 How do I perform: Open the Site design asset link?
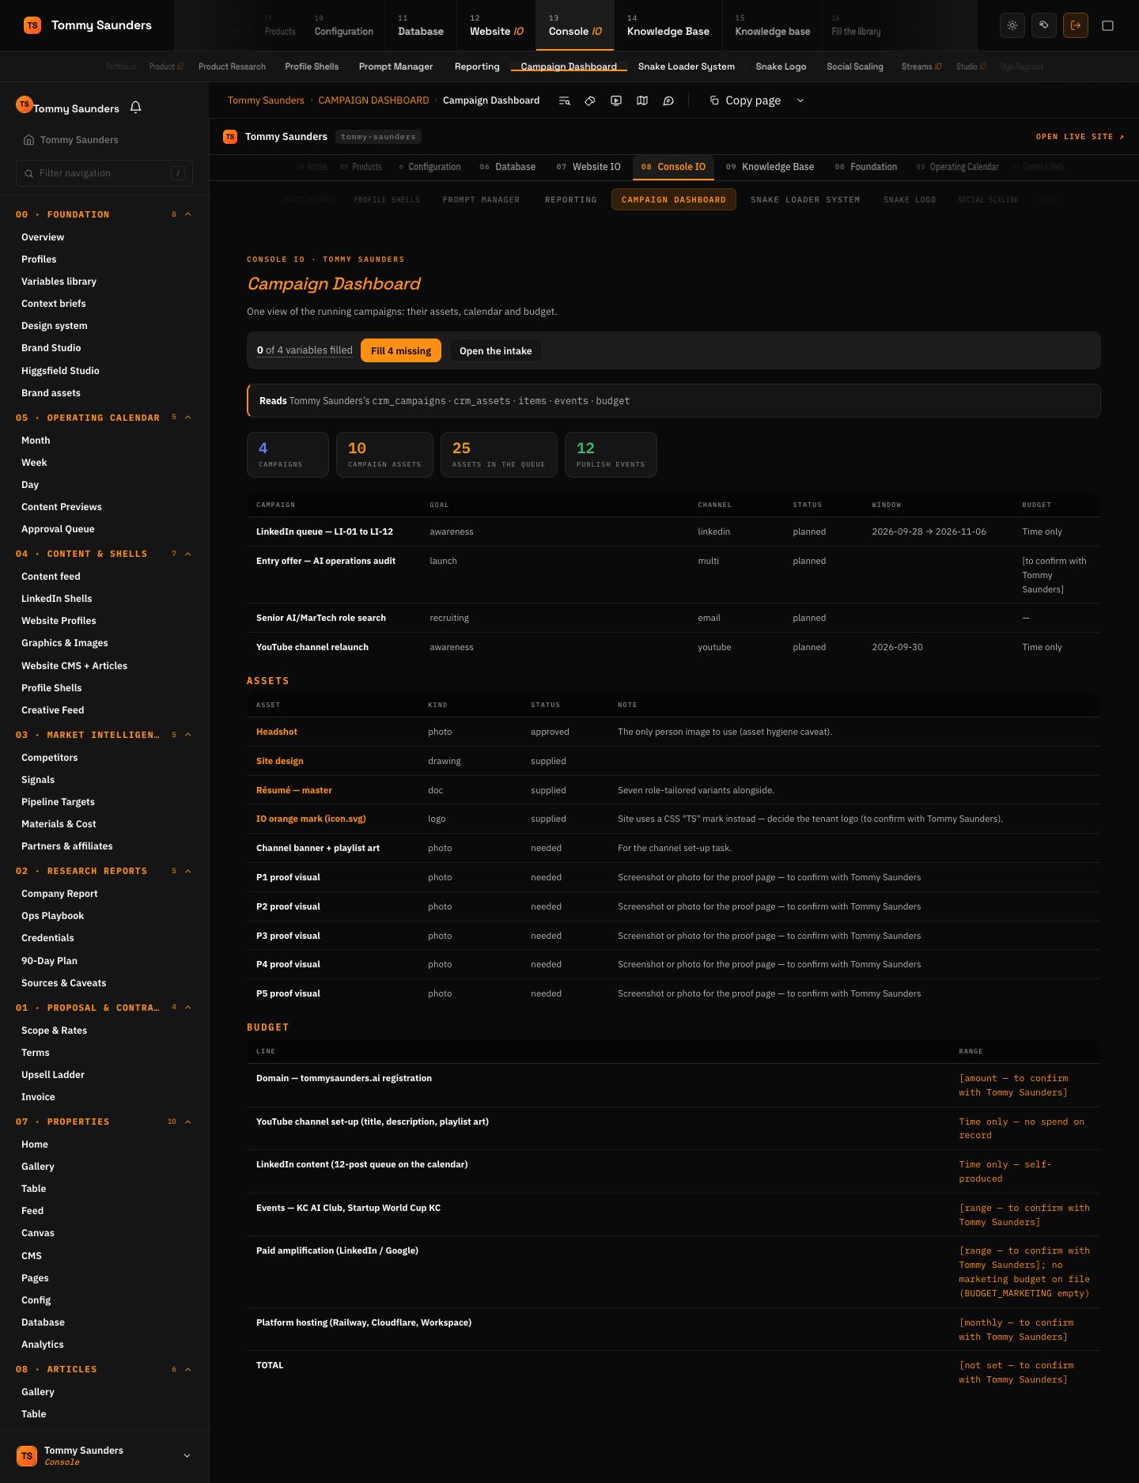(280, 761)
